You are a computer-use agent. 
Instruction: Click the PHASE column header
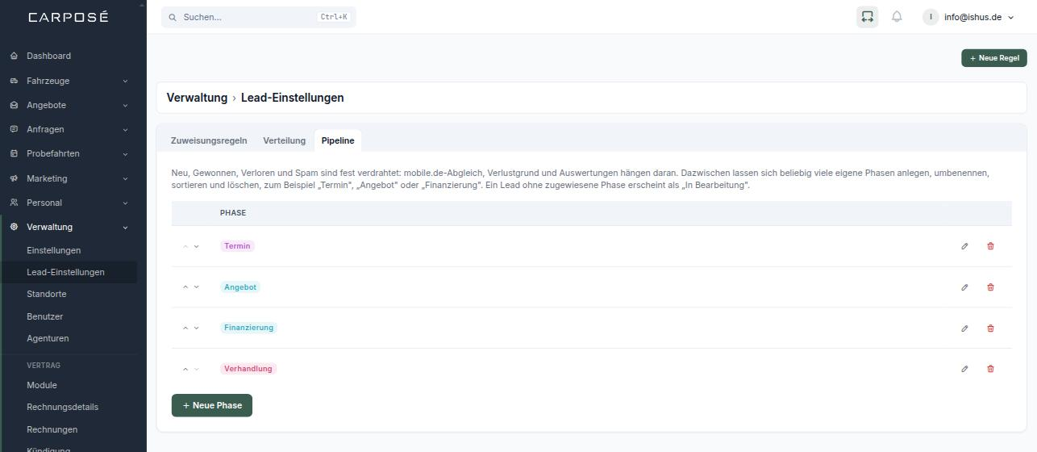pyautogui.click(x=233, y=213)
